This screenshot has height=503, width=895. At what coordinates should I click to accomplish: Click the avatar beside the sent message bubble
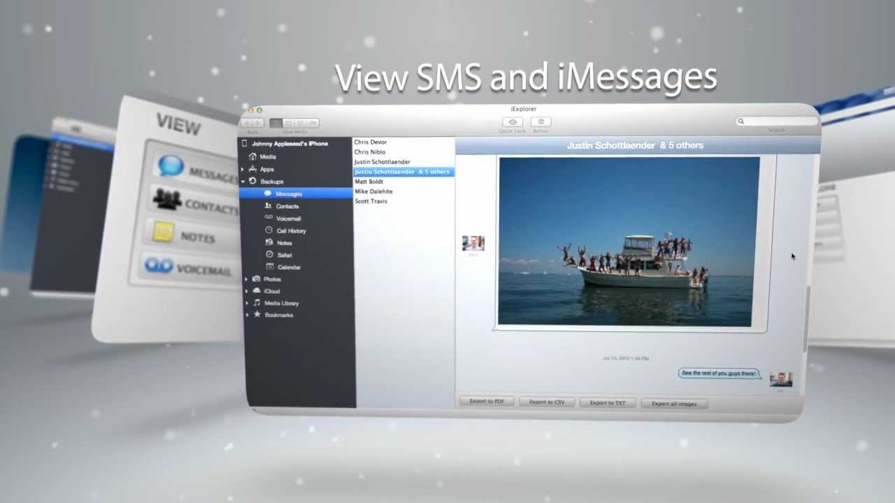point(781,379)
